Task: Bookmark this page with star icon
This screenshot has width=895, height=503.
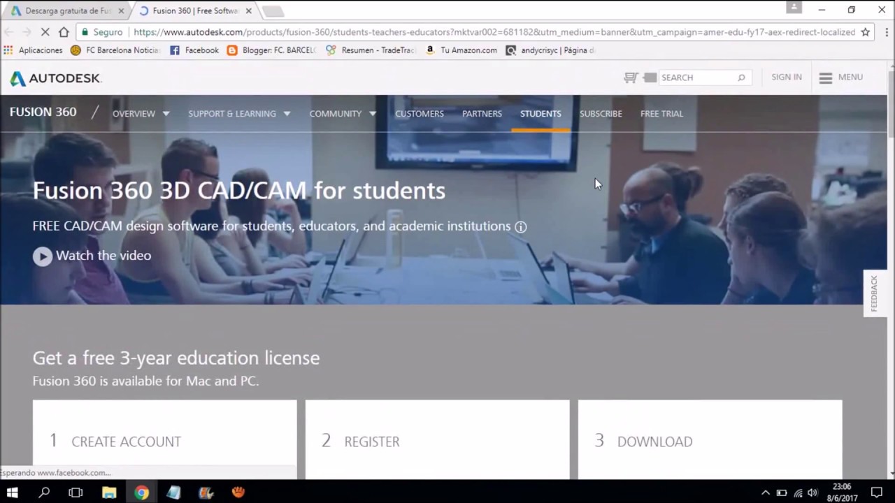Action: click(865, 32)
